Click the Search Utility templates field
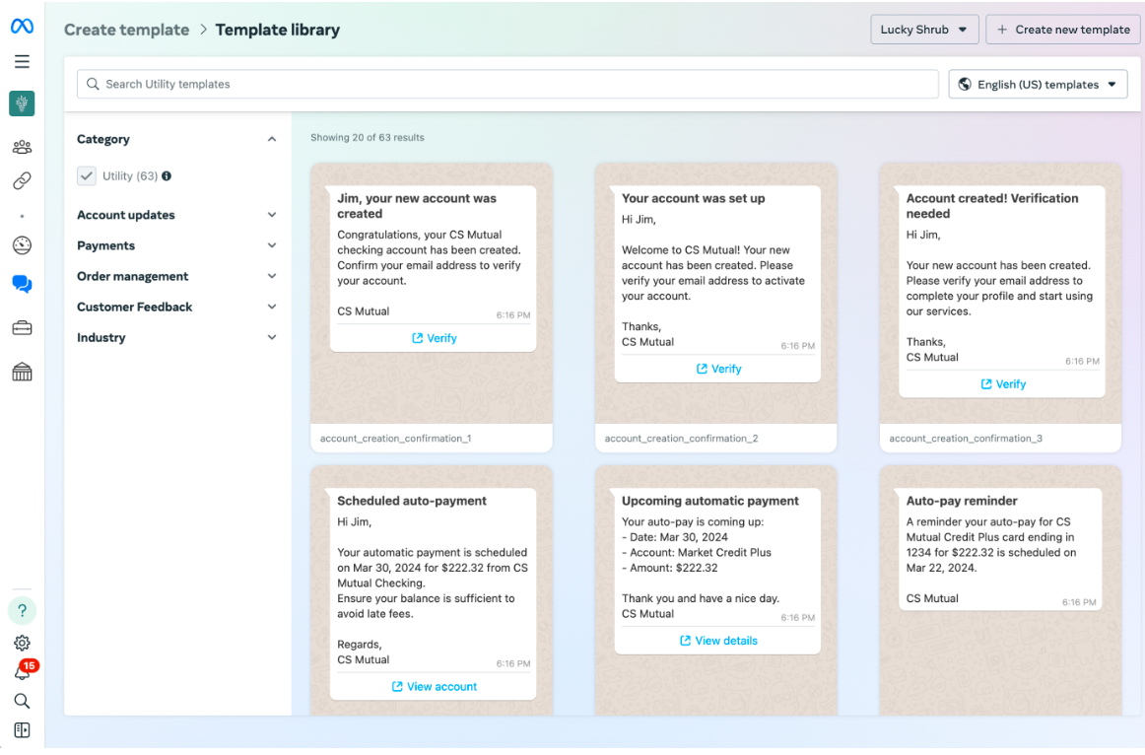The image size is (1145, 755). [507, 85]
